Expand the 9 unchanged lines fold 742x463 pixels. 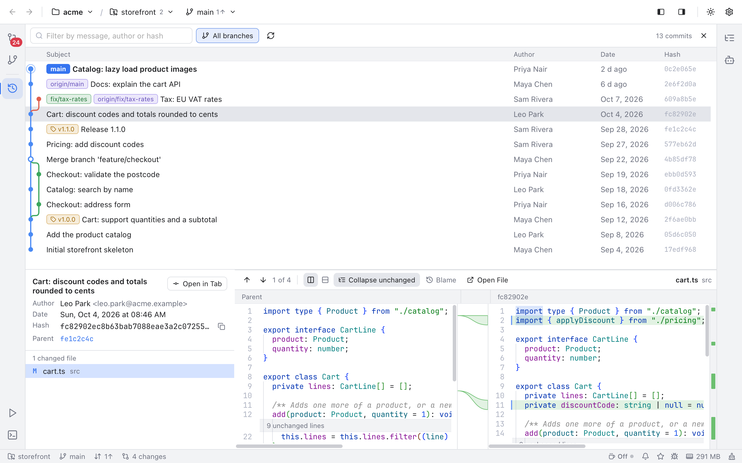356,426
